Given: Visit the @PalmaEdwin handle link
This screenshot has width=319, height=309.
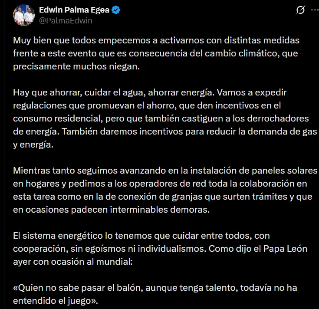Looking at the screenshot, I should pos(66,21).
